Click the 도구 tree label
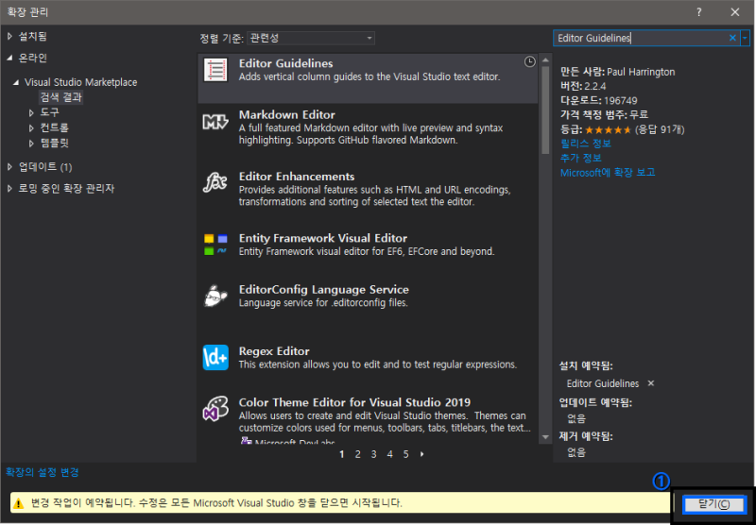Screen dimensions: 756x525 click(x=50, y=112)
